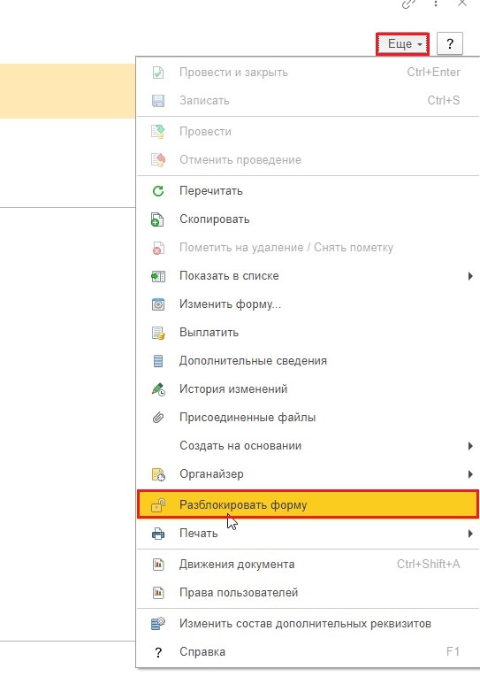Click the Скопировать copy document icon
This screenshot has height=692, width=480.
[x=158, y=219]
